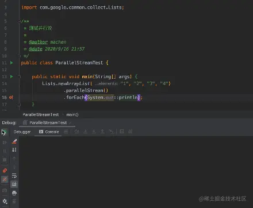Click Up the Stack Trace arrow
Screen dimensions: 253x208
pyautogui.click(x=14, y=159)
